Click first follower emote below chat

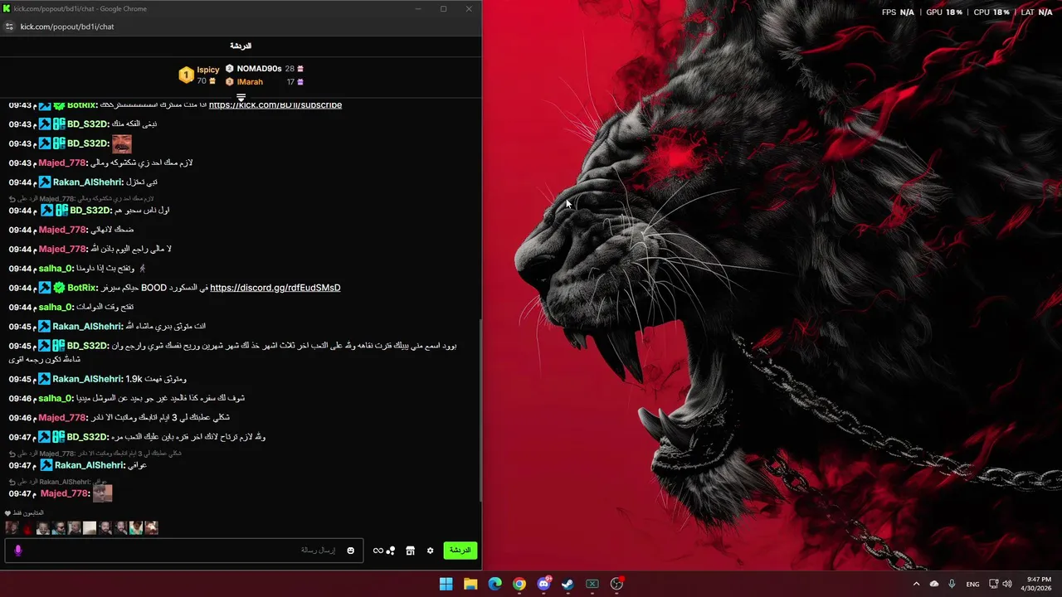click(12, 527)
